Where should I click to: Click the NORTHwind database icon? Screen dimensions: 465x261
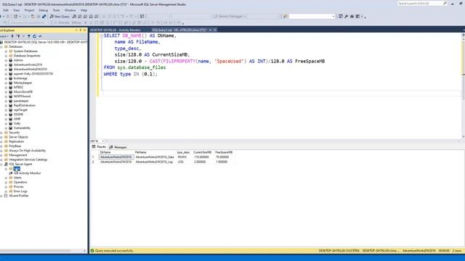coord(11,96)
